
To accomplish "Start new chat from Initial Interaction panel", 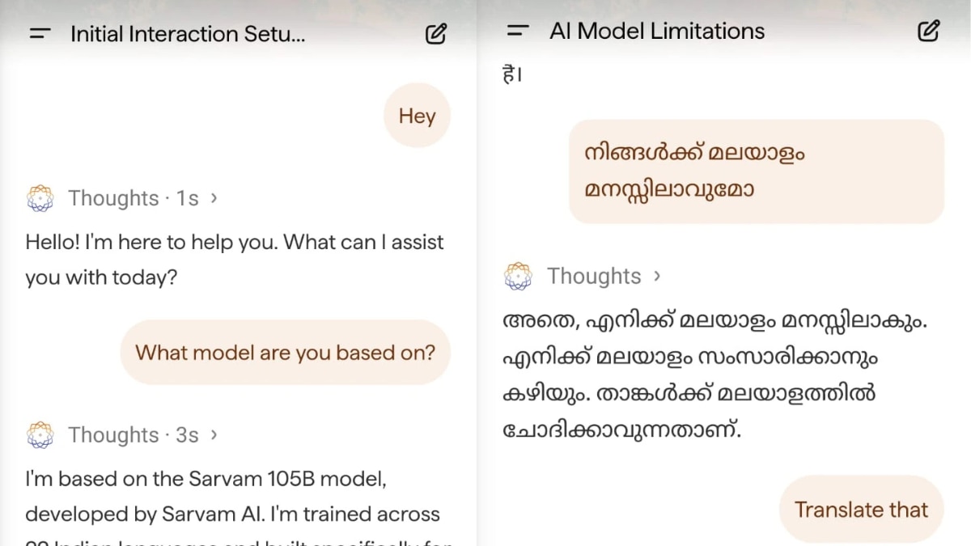I will 436,34.
